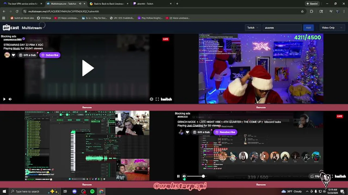Switch to the best VPN service tab
Image resolution: width=348 pixels, height=195 pixels.
23,4
